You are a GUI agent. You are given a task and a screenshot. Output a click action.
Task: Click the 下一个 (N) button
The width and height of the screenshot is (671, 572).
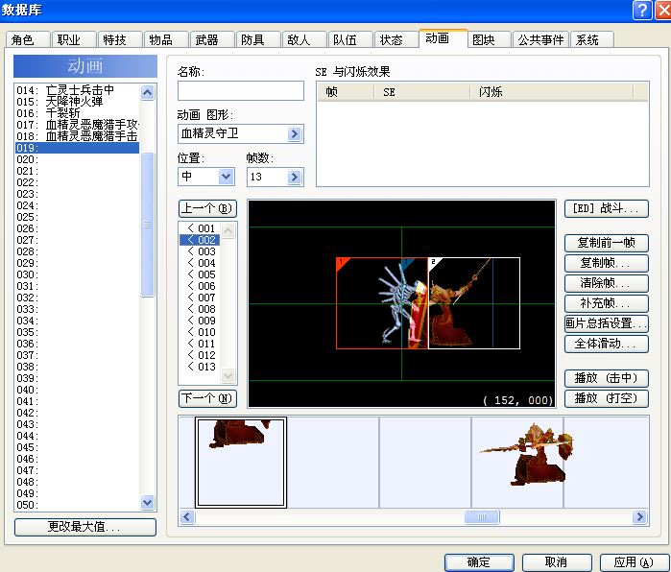[x=207, y=398]
